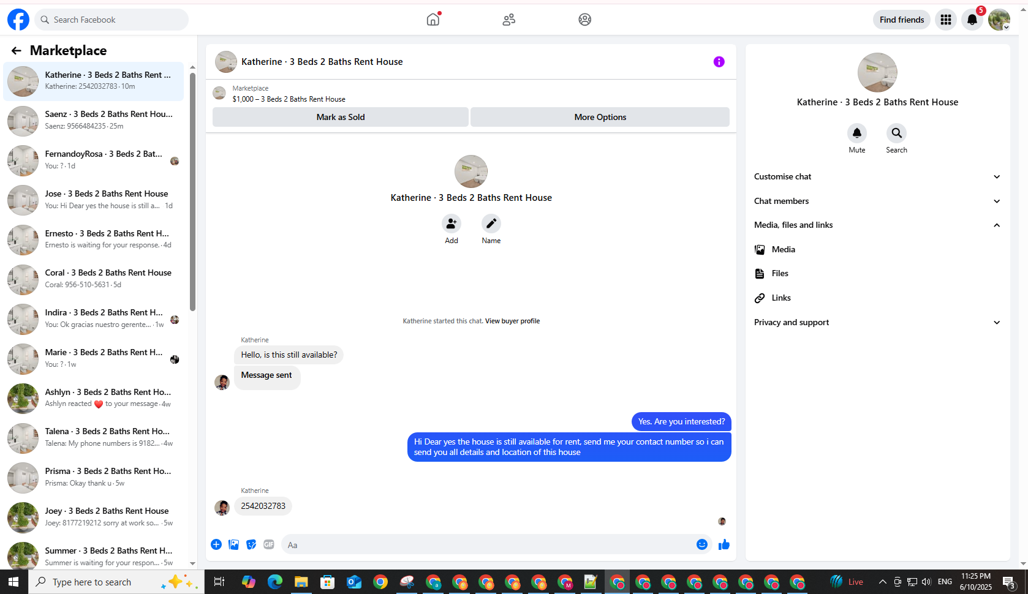
Task: Click the Find friends button
Action: click(902, 20)
